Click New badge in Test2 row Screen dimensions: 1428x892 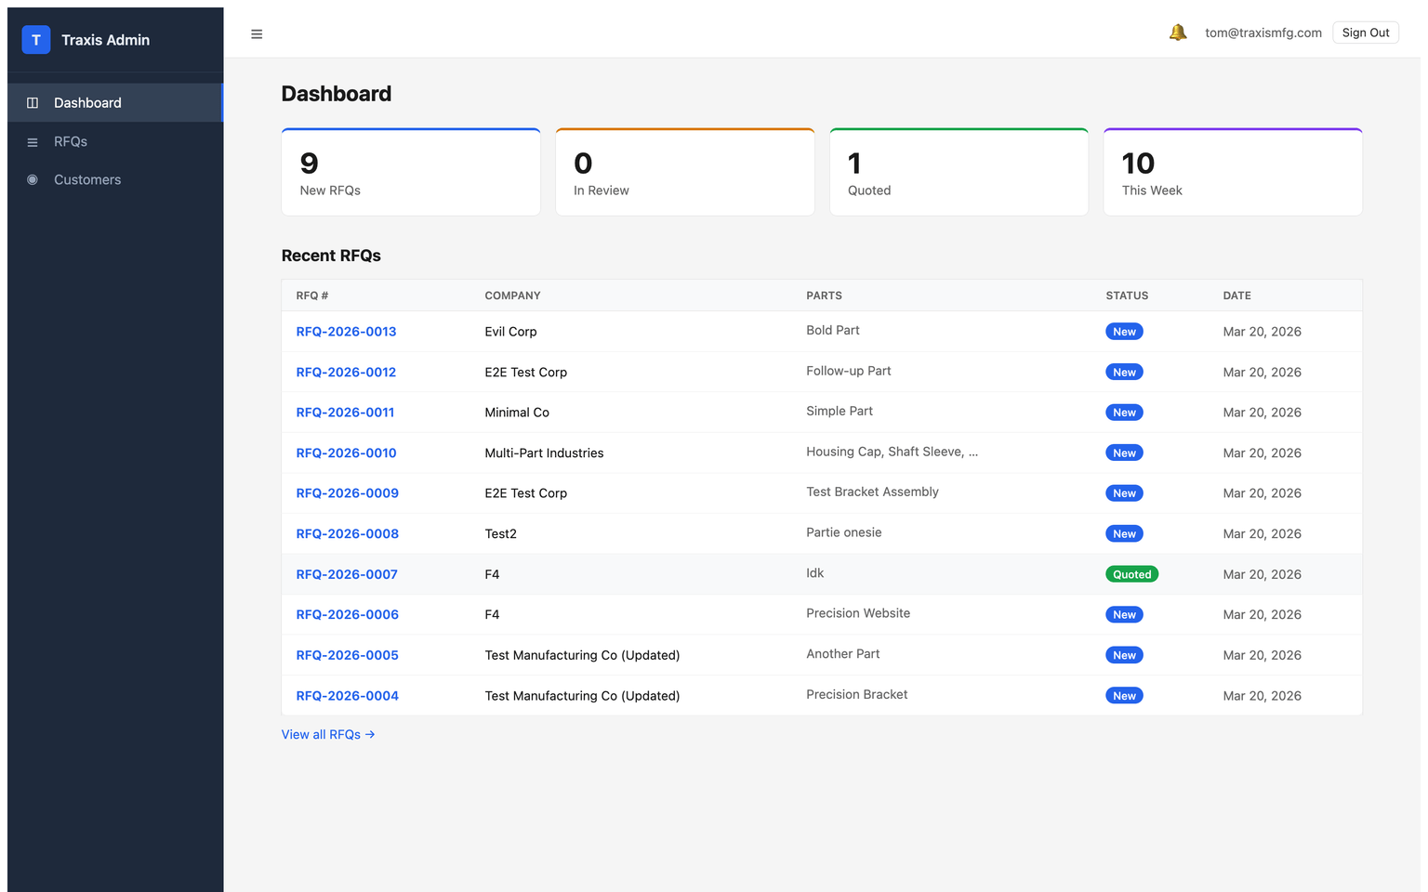pyautogui.click(x=1124, y=534)
